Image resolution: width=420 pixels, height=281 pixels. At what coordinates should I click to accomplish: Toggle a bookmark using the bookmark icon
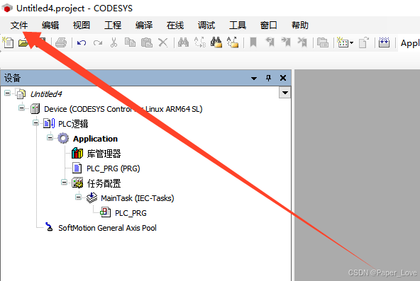pyautogui.click(x=253, y=42)
